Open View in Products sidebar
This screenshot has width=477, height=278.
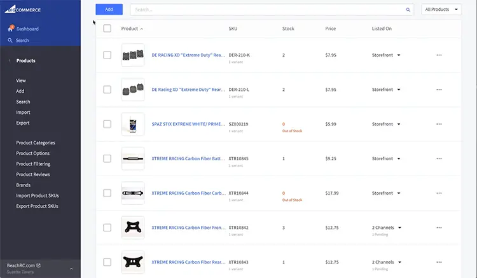21,81
